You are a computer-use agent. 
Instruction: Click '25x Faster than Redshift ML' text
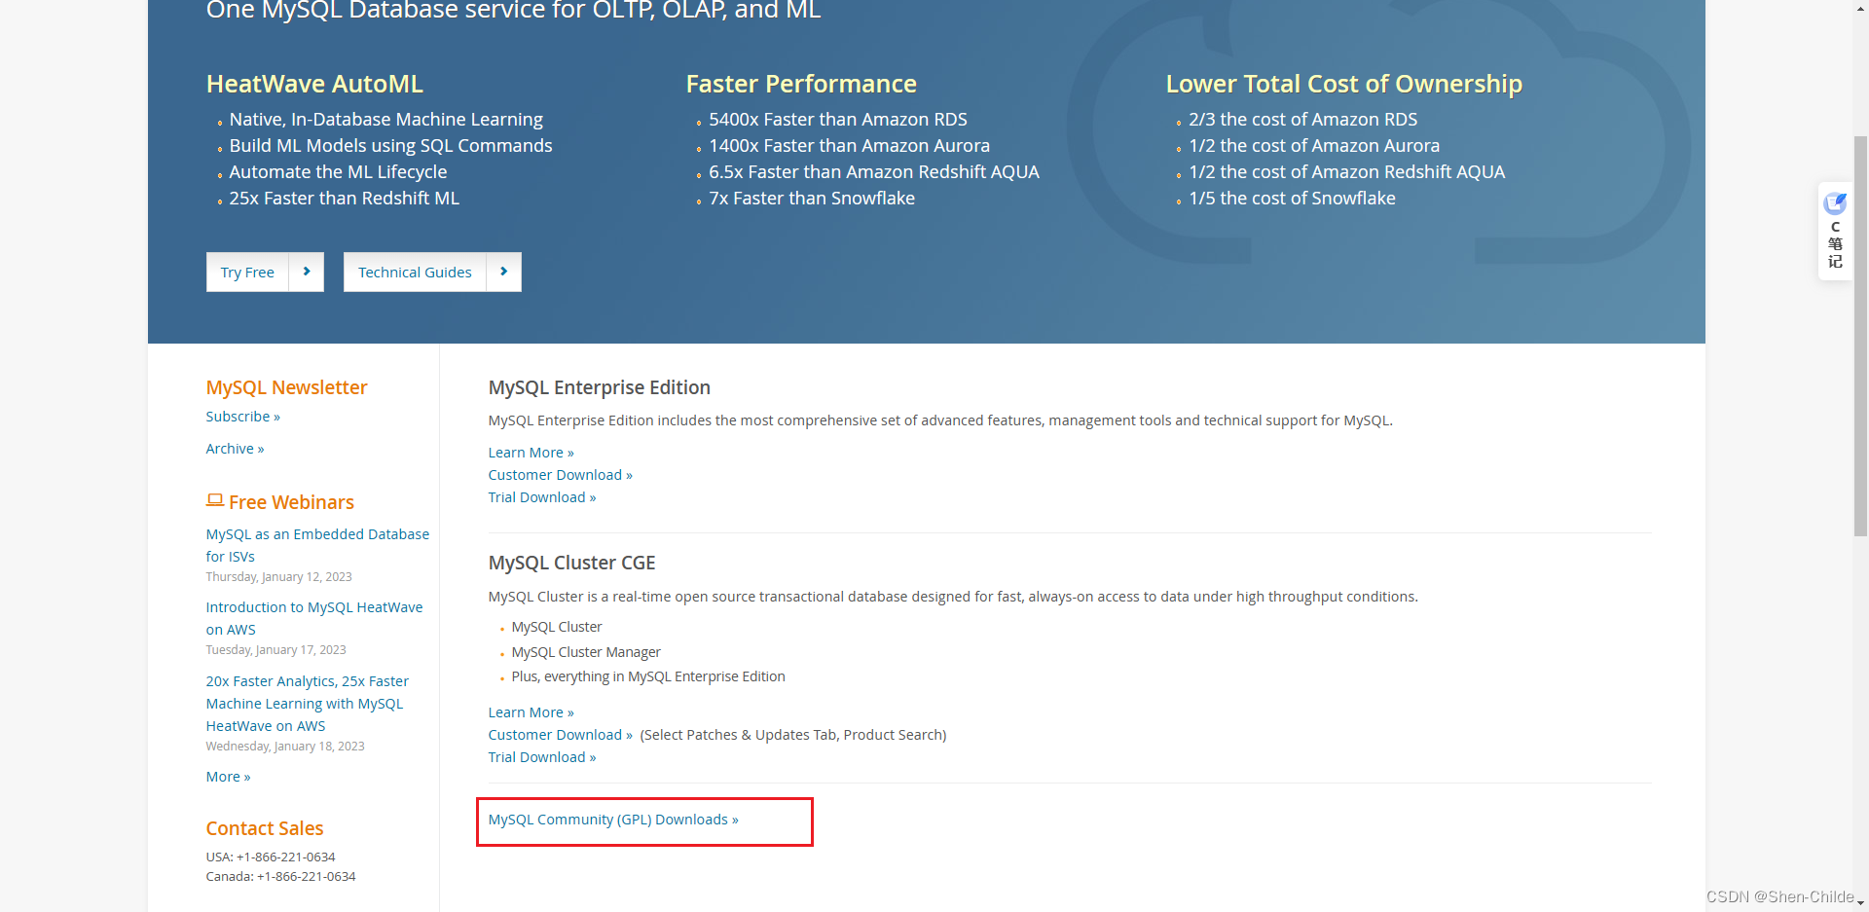[x=344, y=198]
